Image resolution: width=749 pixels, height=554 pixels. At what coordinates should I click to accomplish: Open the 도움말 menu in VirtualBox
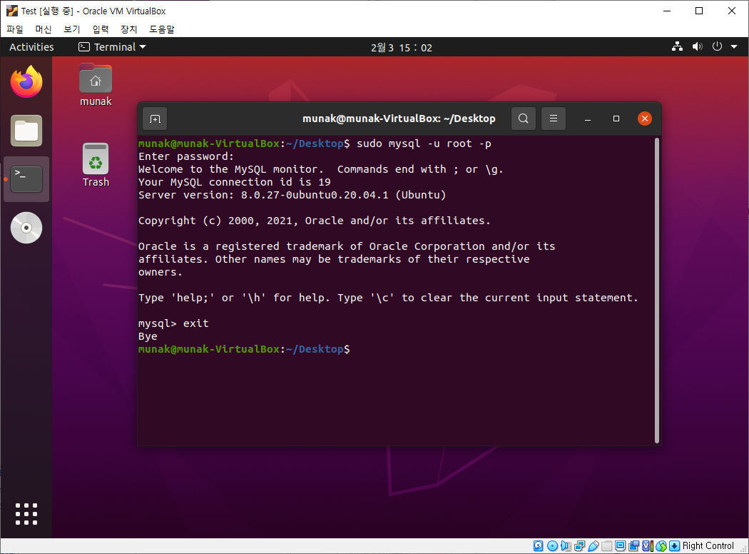tap(162, 29)
